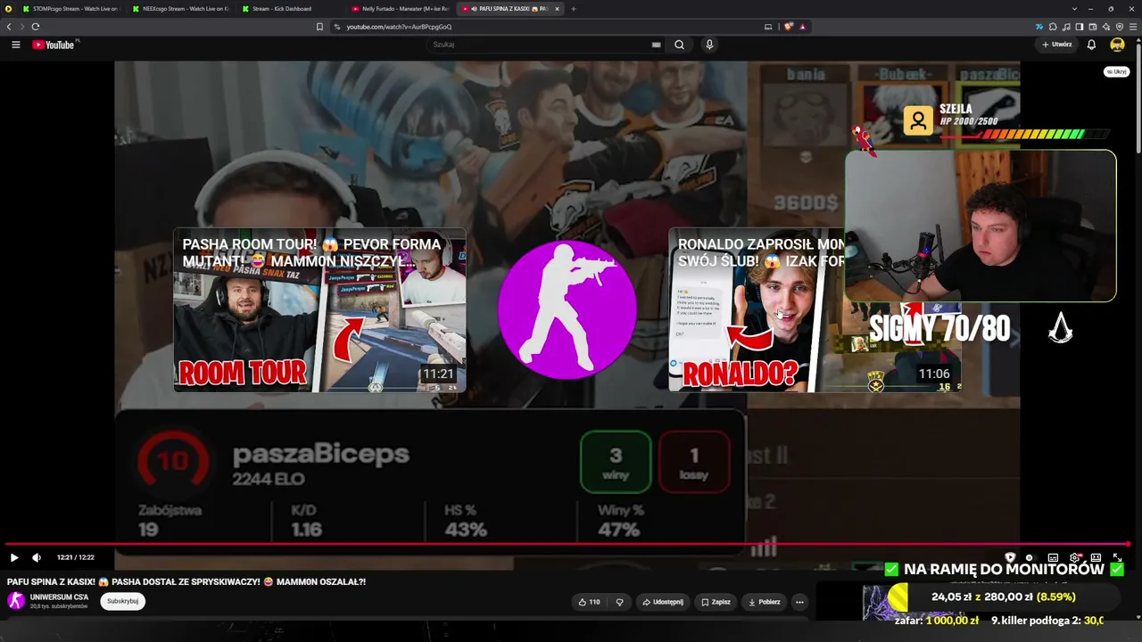Image resolution: width=1142 pixels, height=642 pixels.
Task: Open the VPN shield icon in toolbar
Action: pyautogui.click(x=1119, y=27)
